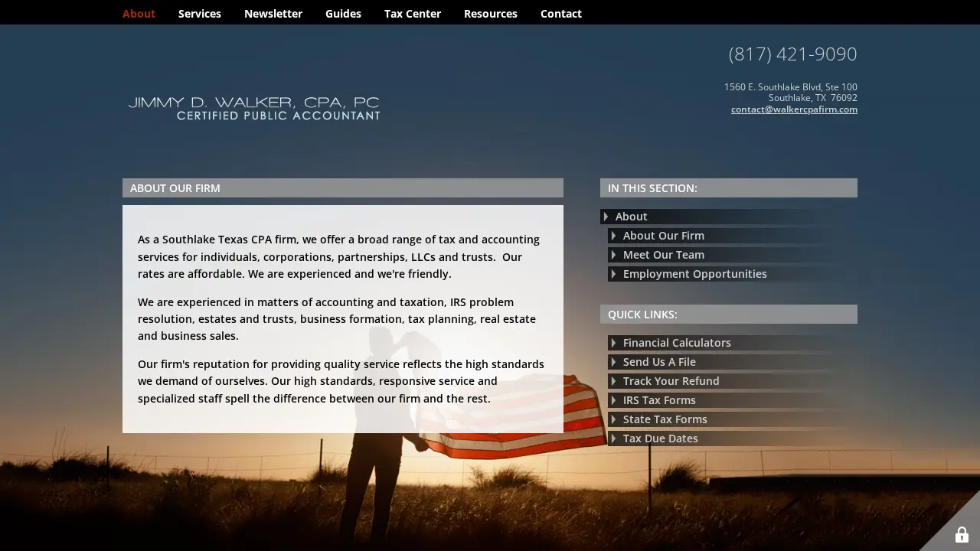Open the Tax Center menu
The height and width of the screenshot is (551, 980).
[x=413, y=14]
